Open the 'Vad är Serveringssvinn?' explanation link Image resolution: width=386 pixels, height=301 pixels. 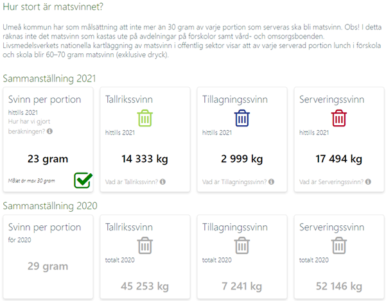click(x=331, y=182)
